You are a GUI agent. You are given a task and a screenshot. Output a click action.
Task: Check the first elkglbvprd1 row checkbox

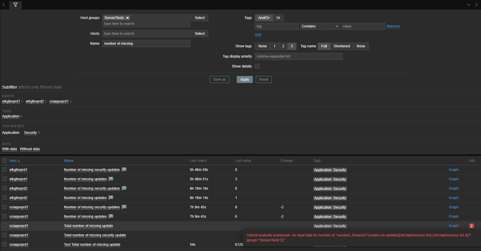(x=4, y=169)
